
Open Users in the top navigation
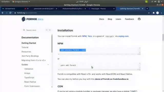click(118, 19)
